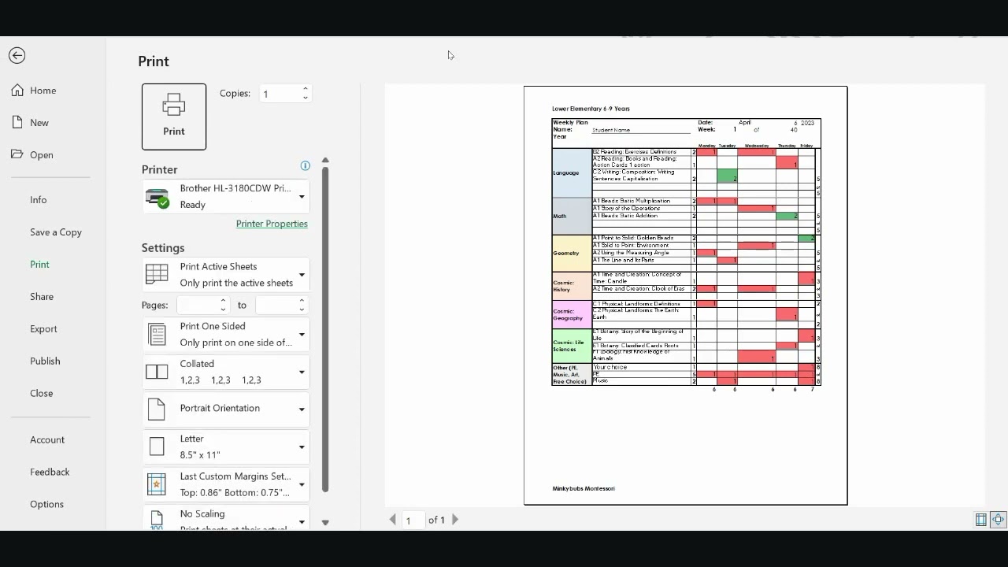The width and height of the screenshot is (1008, 567).
Task: Toggle Zoom to Page icon in preview
Action: 999,520
